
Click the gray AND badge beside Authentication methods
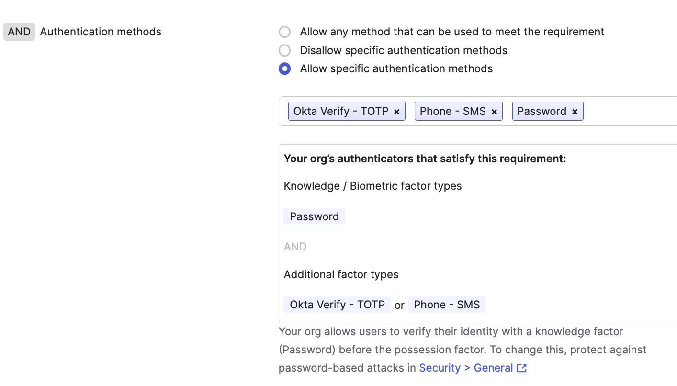19,32
